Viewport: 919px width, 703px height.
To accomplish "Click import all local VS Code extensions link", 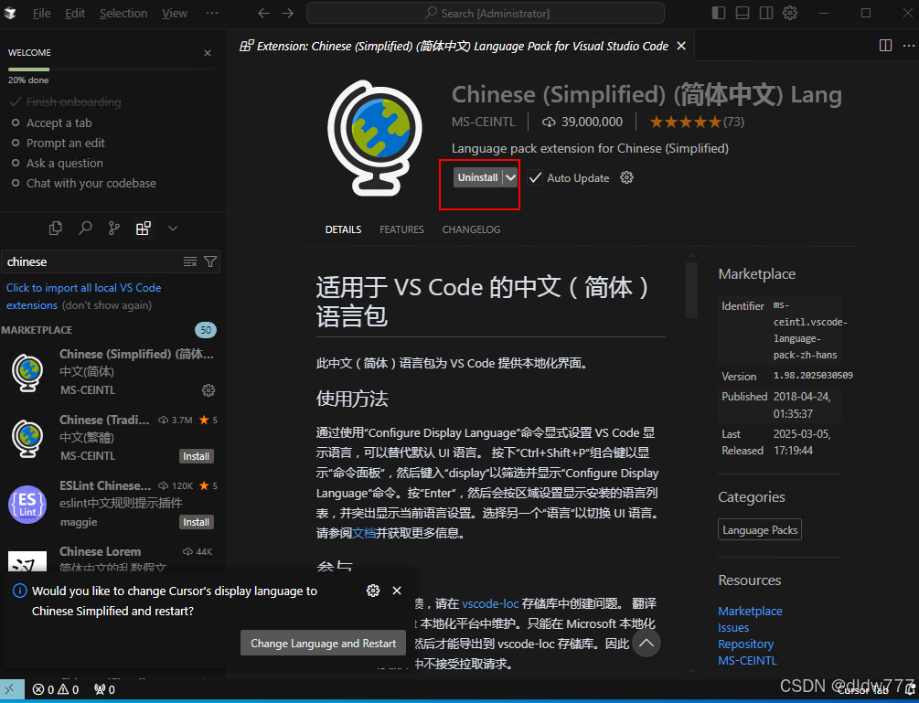I will pos(83,296).
